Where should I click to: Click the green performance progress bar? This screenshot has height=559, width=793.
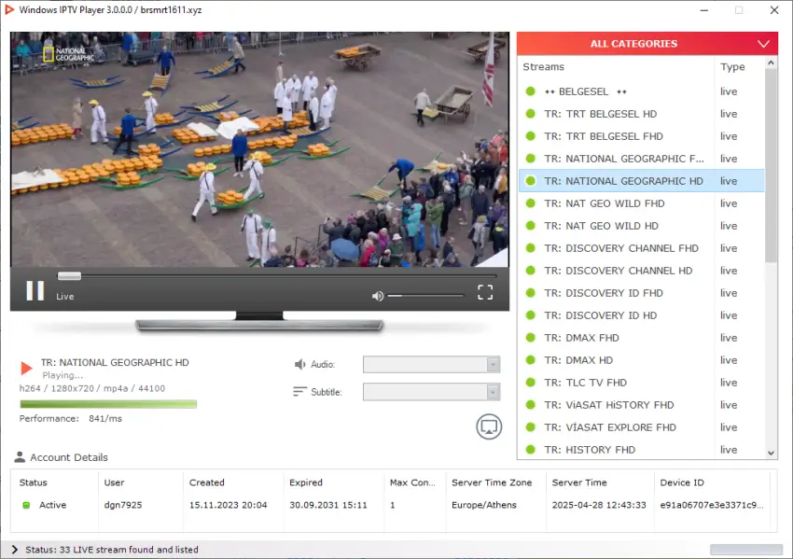coord(108,404)
